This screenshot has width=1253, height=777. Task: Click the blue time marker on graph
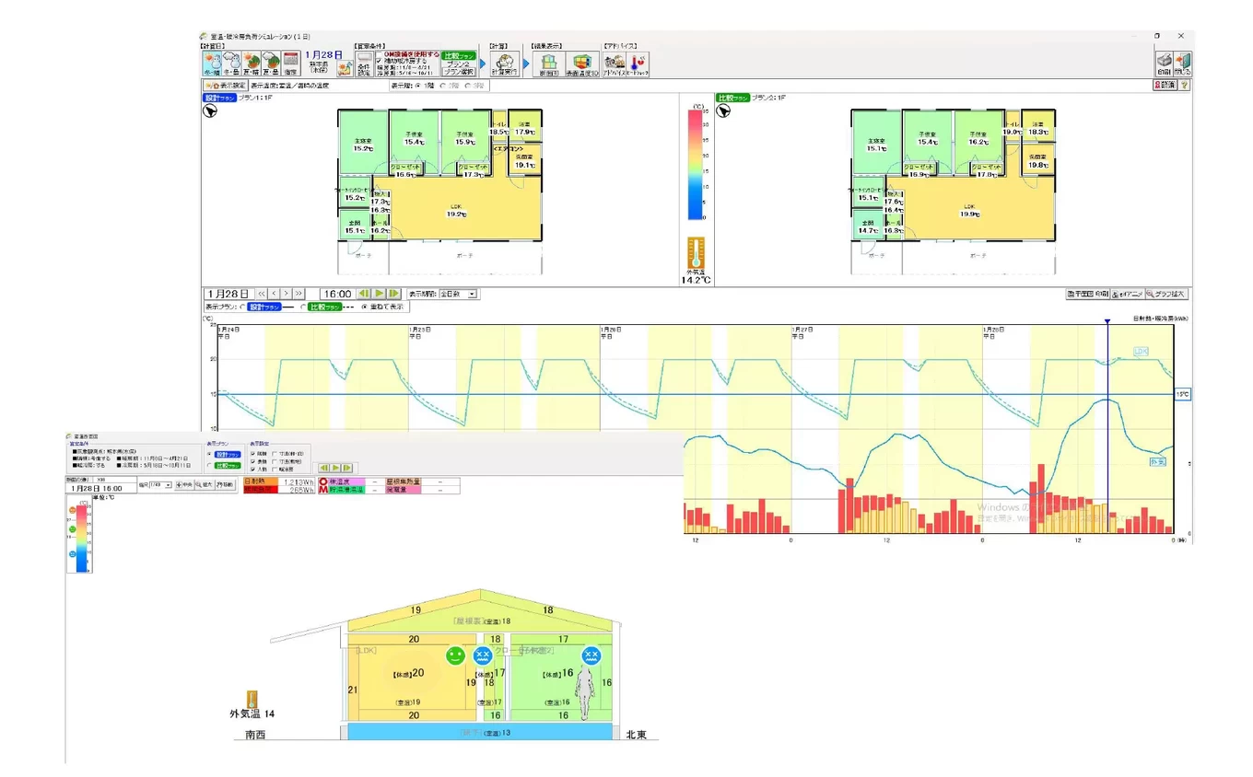[1107, 321]
